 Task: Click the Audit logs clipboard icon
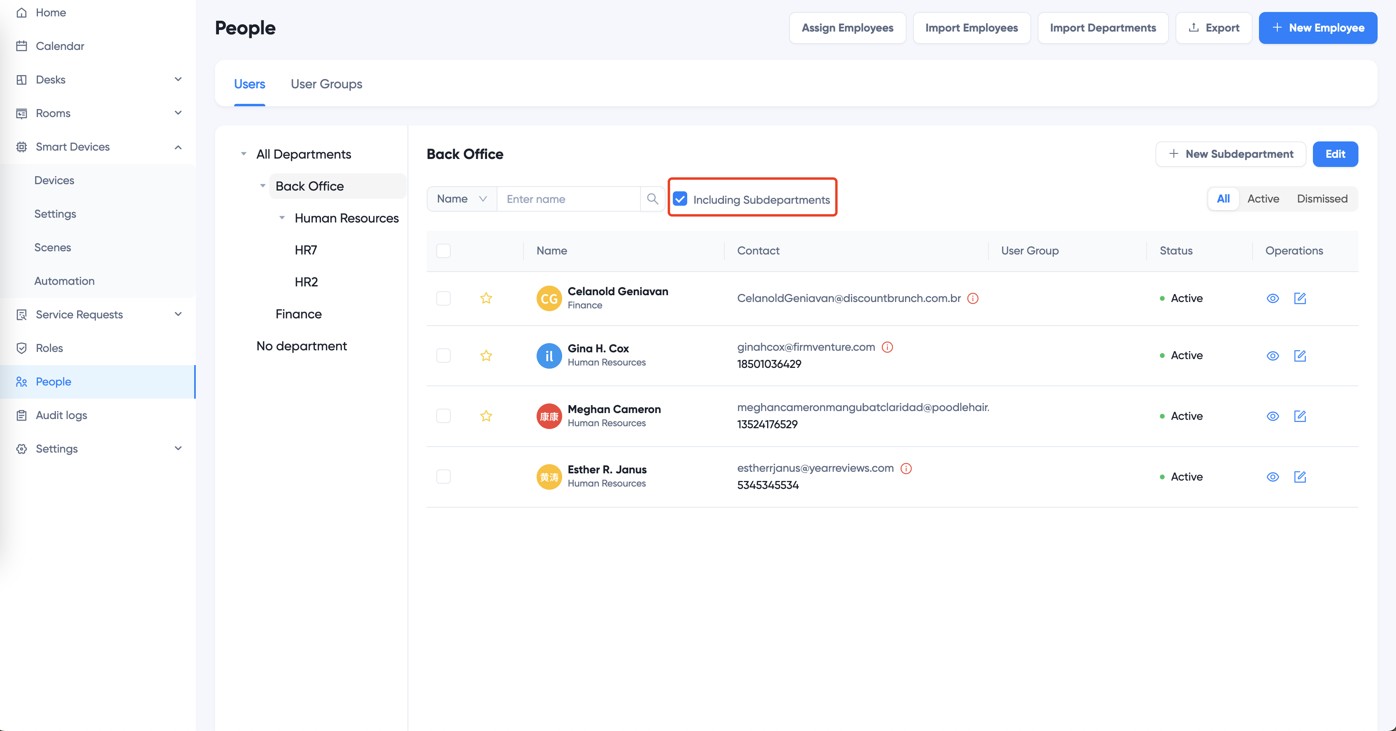(22, 415)
